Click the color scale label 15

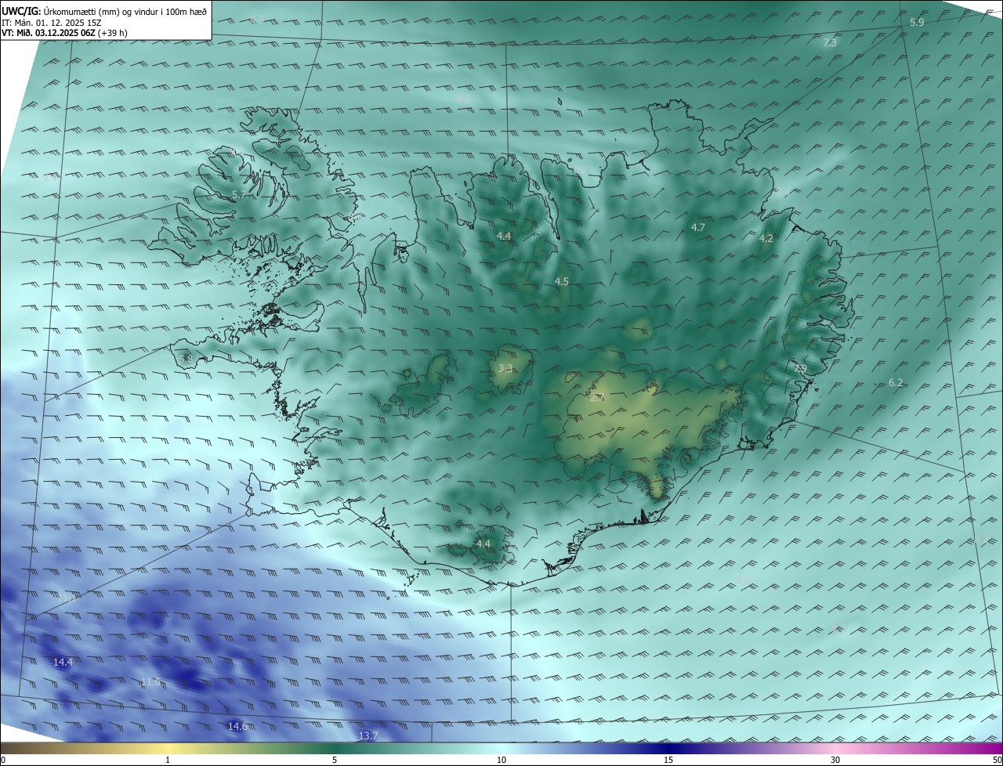click(668, 760)
